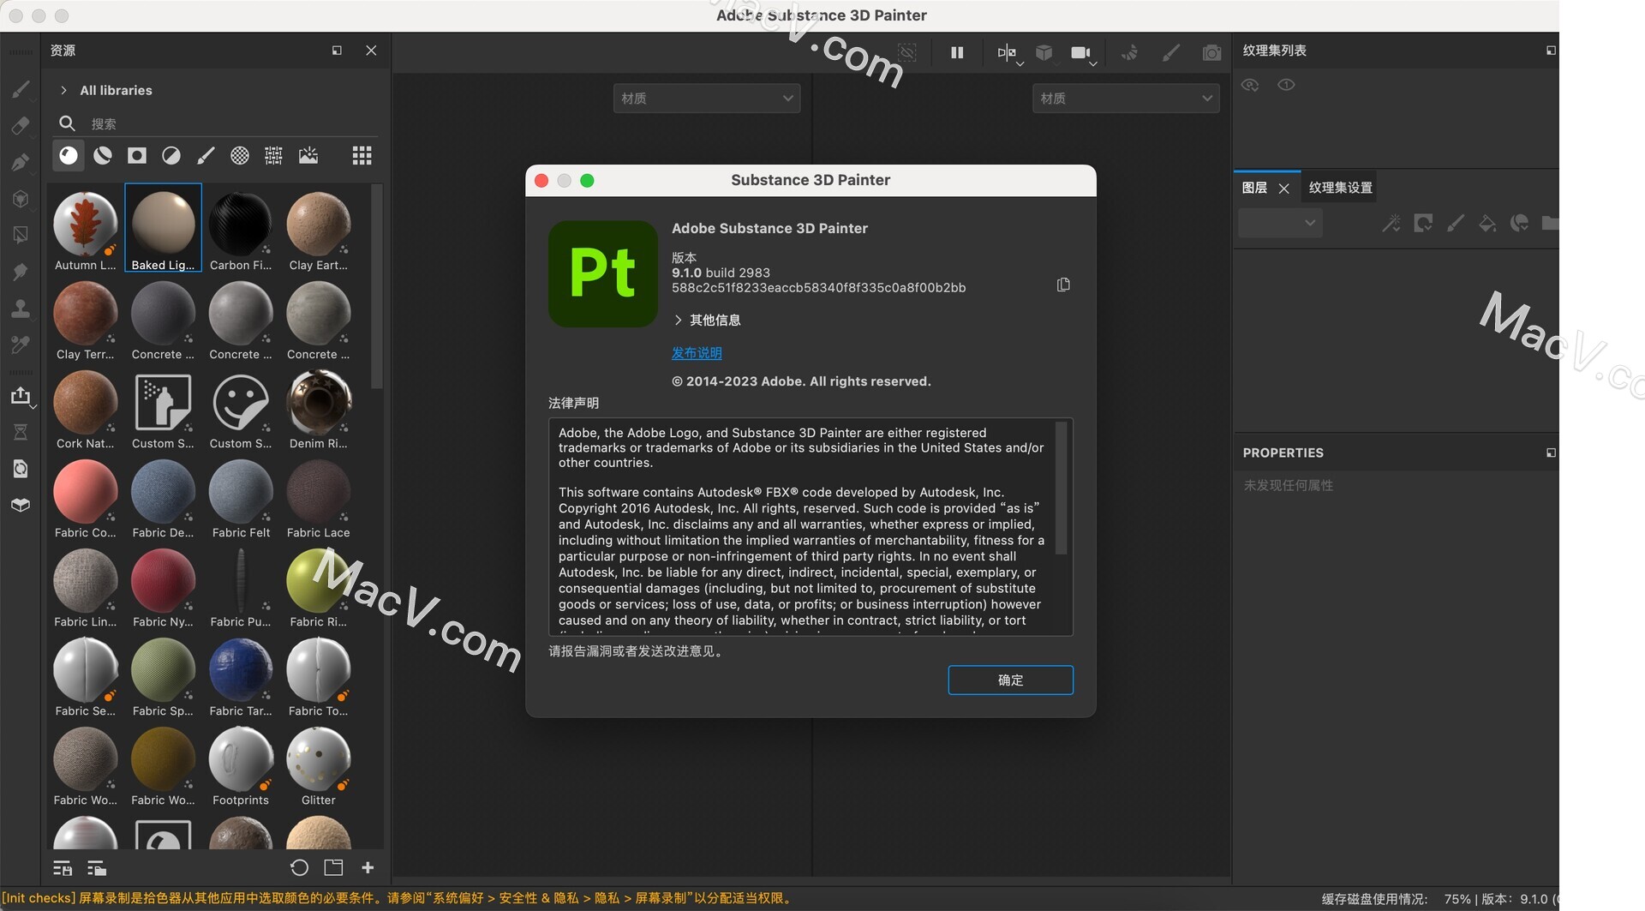
Task: Change asset thumbnail grid size icon
Action: click(x=362, y=155)
